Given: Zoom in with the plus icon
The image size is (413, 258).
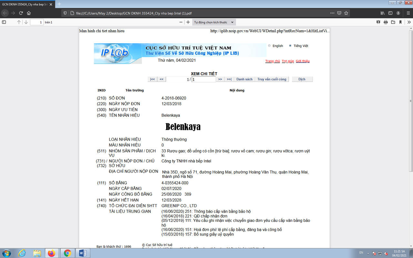Looking at the screenshot, I should click(188, 22).
